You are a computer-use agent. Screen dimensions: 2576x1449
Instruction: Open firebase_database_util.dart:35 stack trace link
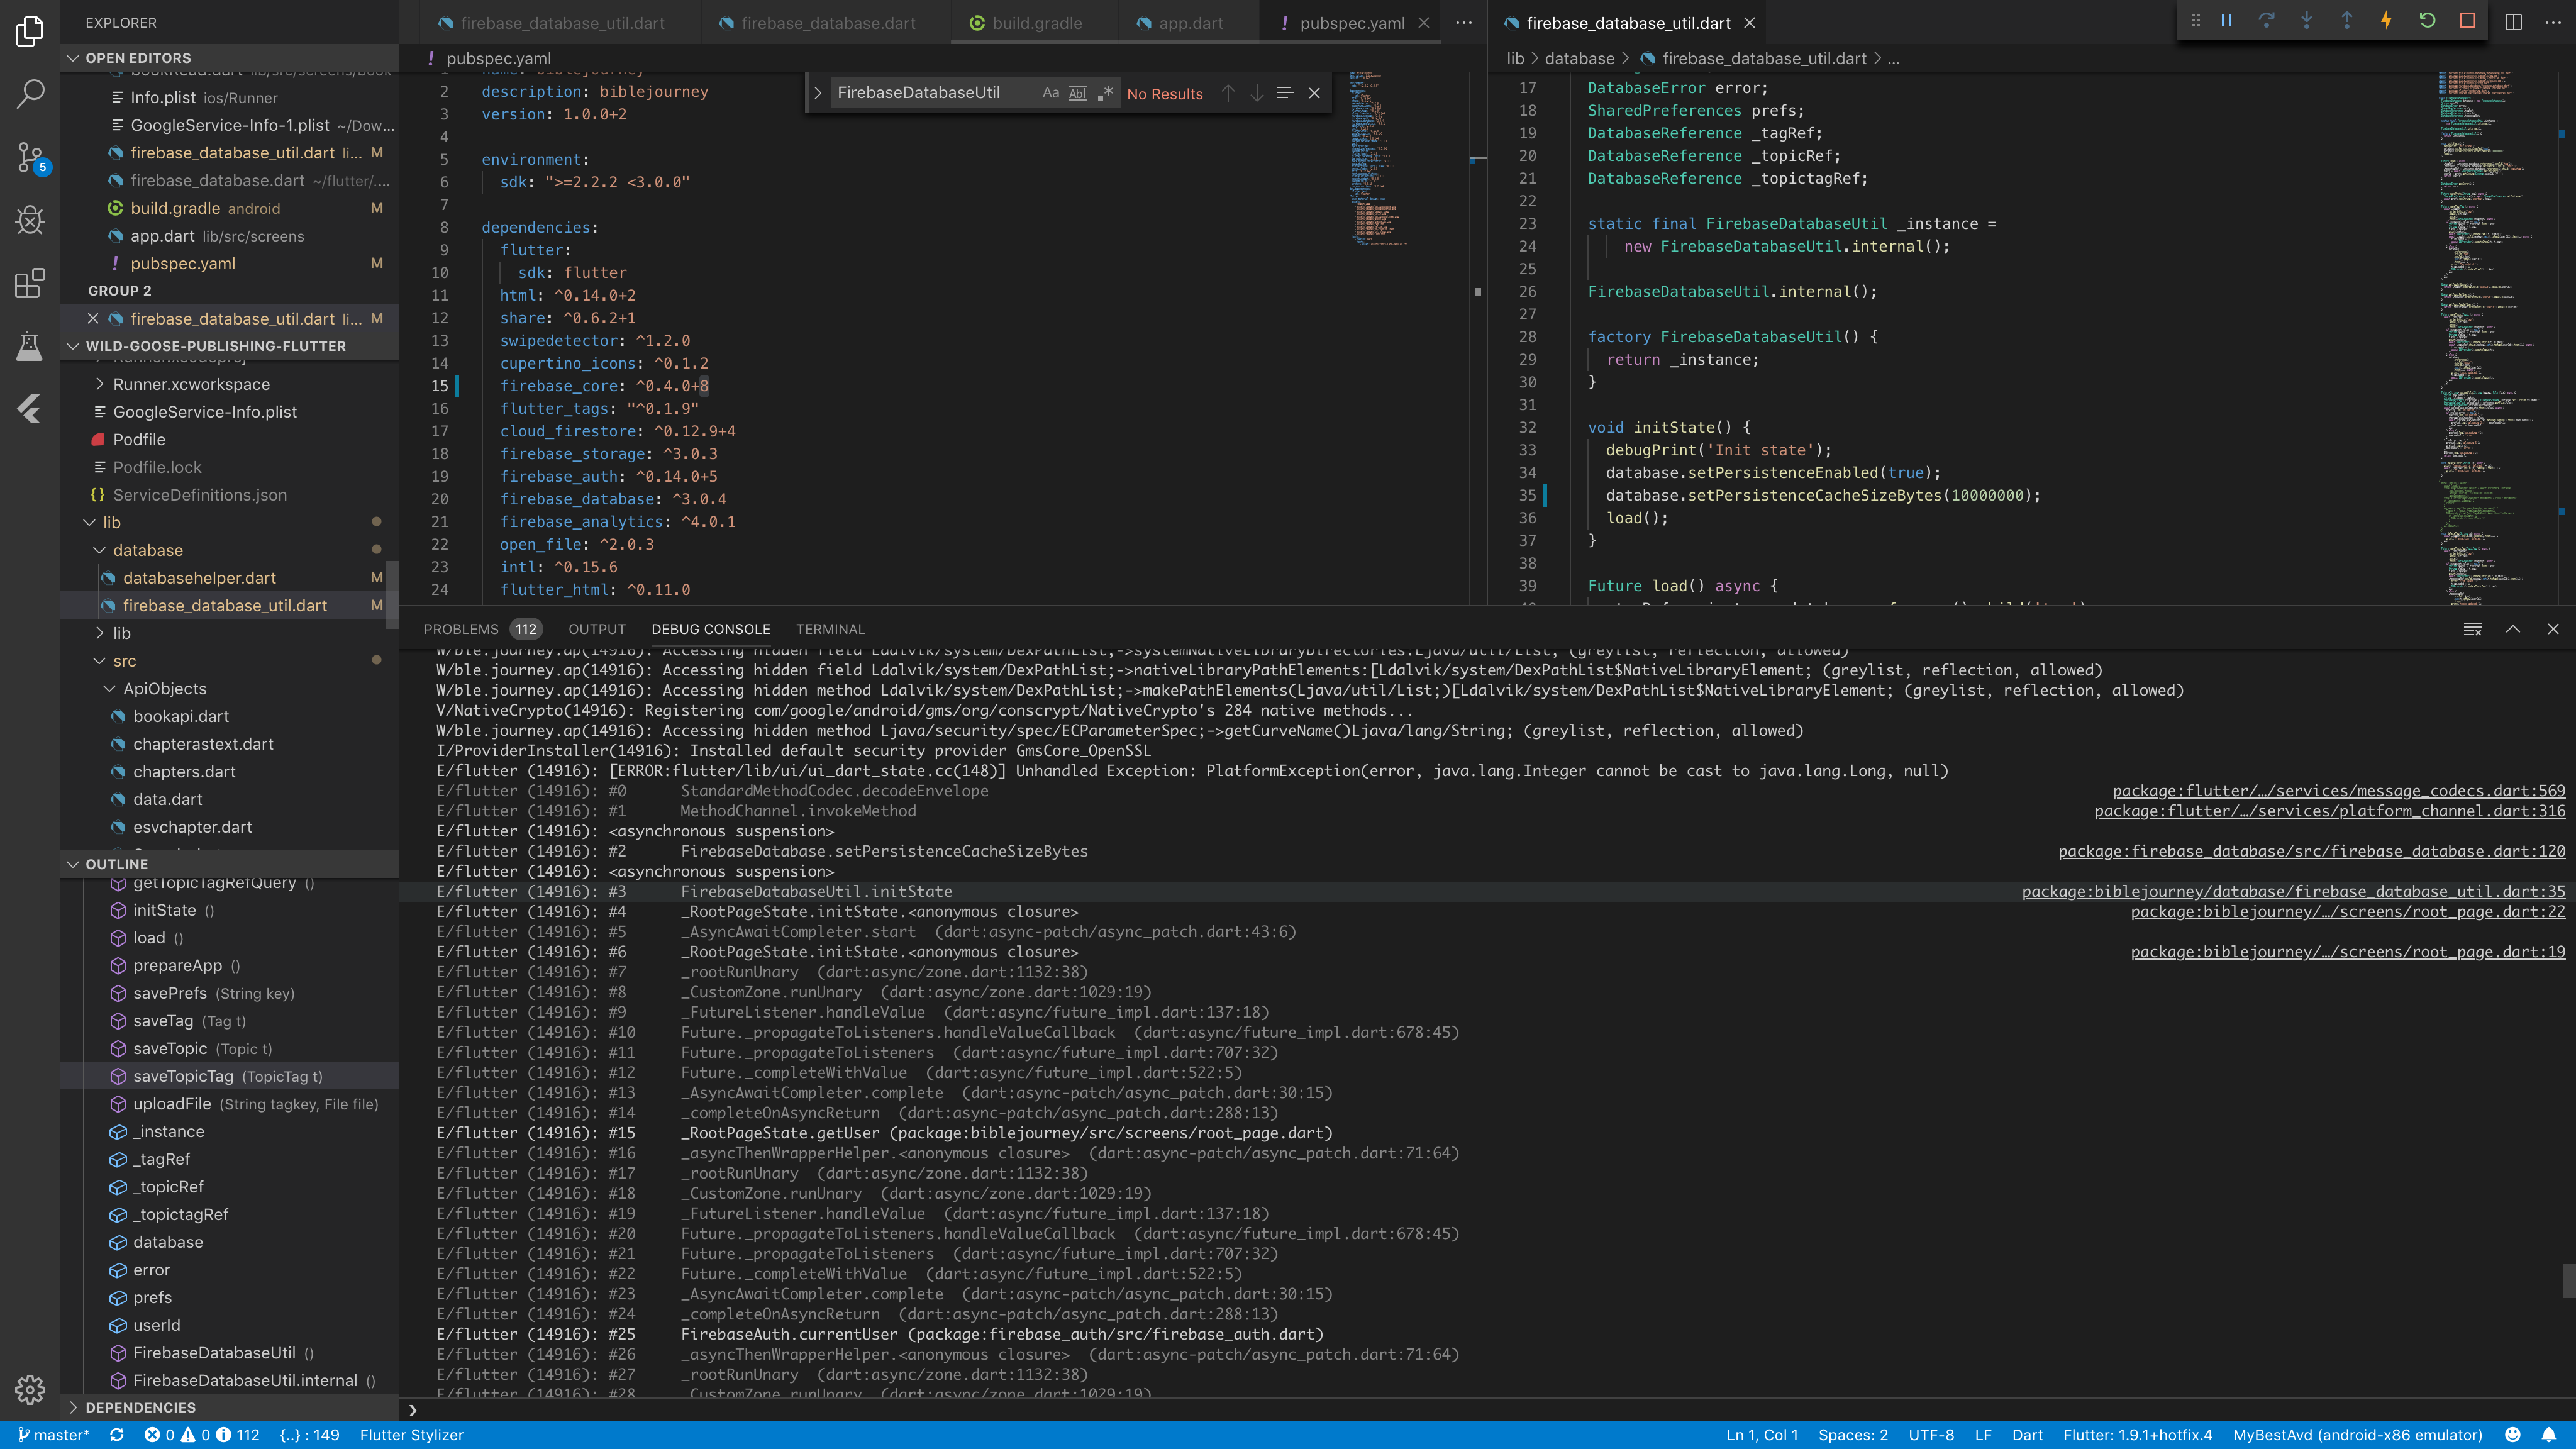[2293, 891]
